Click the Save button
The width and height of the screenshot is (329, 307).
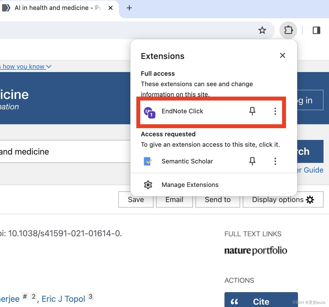point(136,200)
